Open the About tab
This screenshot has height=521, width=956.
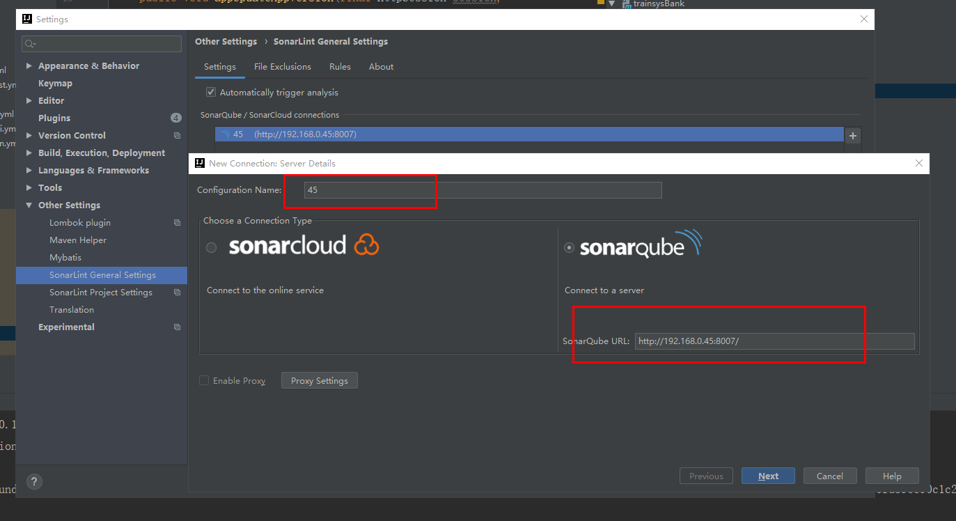pyautogui.click(x=381, y=67)
